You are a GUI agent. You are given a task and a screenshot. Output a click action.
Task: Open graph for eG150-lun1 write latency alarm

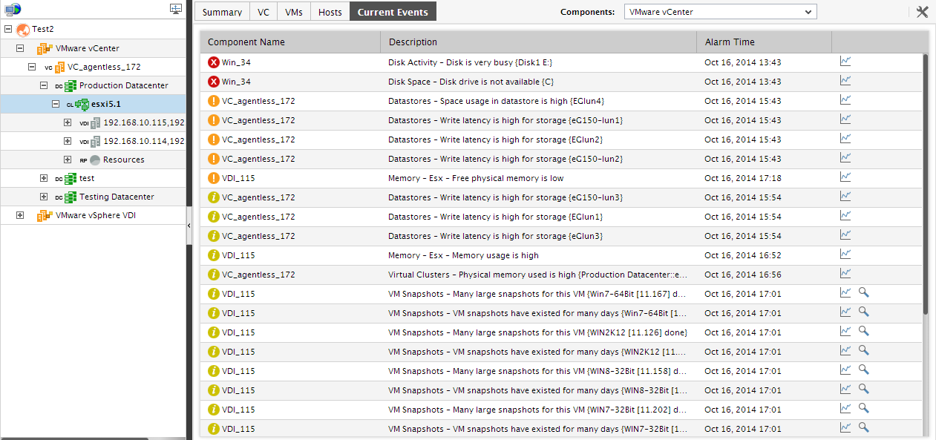pos(845,119)
